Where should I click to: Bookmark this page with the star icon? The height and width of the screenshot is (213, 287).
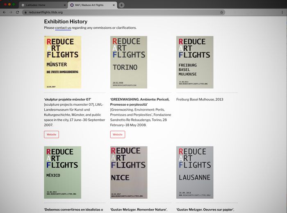coord(221,12)
